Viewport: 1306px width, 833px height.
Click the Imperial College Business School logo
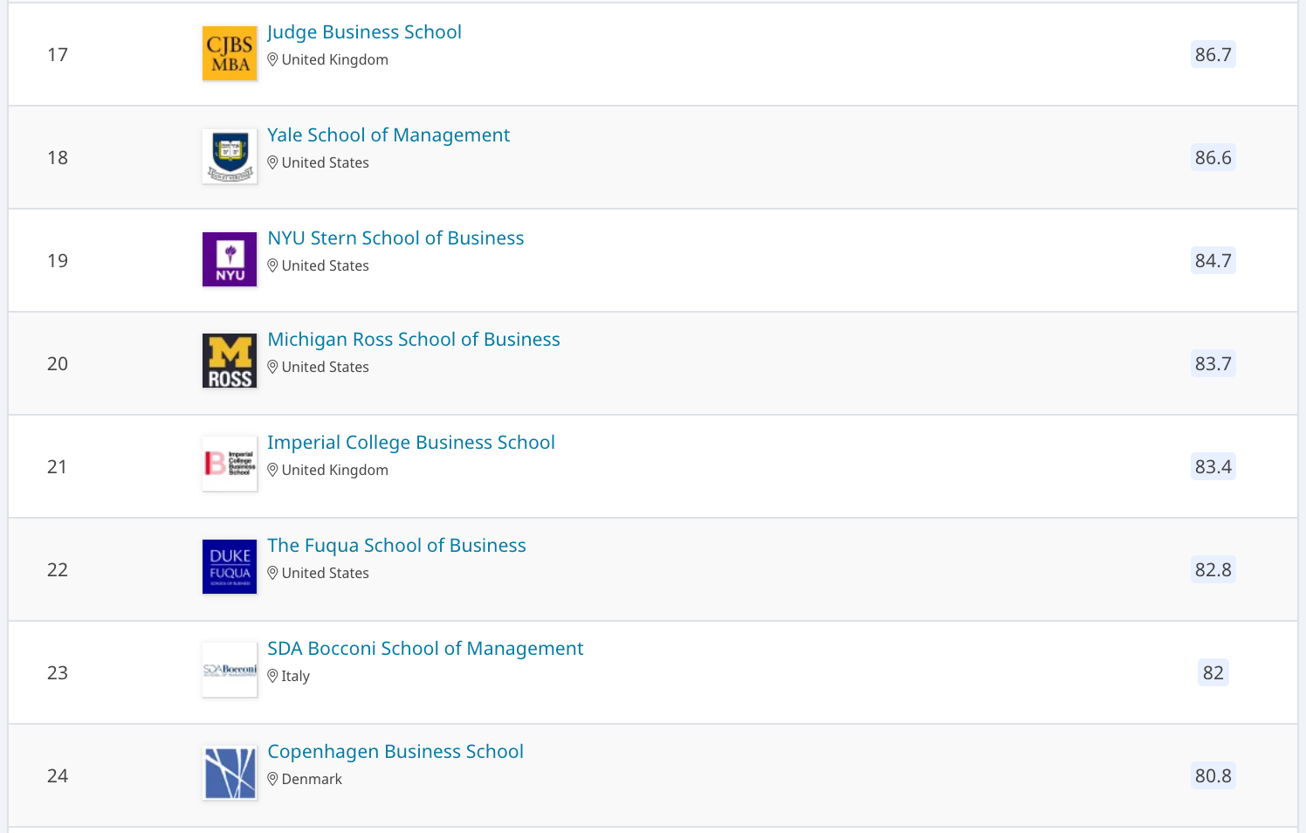point(230,464)
